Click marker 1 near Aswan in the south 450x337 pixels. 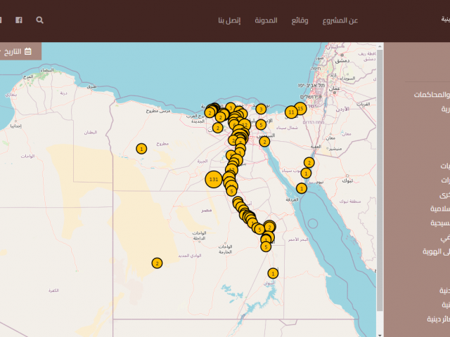coord(273,273)
